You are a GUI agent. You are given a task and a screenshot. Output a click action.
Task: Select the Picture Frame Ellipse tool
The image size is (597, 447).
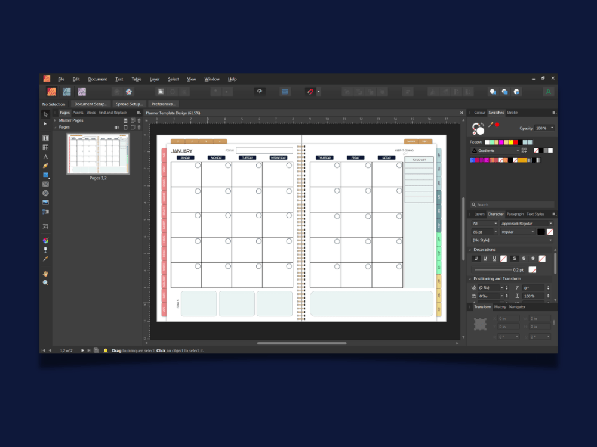coord(45,193)
